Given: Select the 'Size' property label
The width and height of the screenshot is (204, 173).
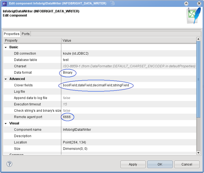Looking at the screenshot, I should click(17, 149).
